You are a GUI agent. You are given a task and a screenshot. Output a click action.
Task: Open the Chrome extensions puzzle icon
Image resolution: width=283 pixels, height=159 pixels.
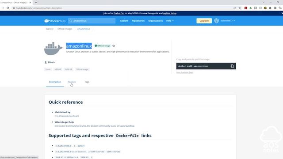pos(270,8)
